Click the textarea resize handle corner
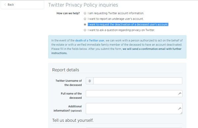Screen dimensions: 198x128 click(x=181, y=113)
